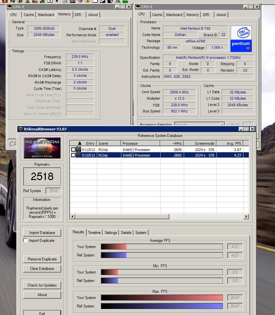The image size is (275, 315).
Task: Click the Level 2 cache value 2048 KBytes
Action: [238, 105]
